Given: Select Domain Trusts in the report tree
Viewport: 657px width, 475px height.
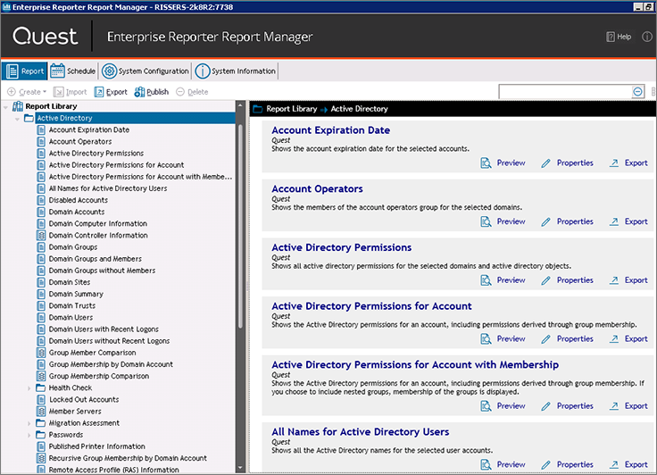Looking at the screenshot, I should pyautogui.click(x=72, y=305).
